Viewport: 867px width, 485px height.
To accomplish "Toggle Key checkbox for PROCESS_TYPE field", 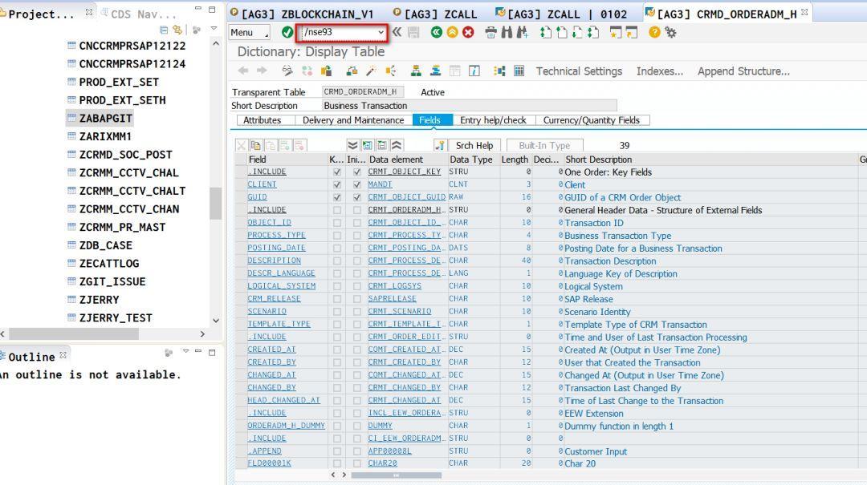I will click(x=336, y=236).
